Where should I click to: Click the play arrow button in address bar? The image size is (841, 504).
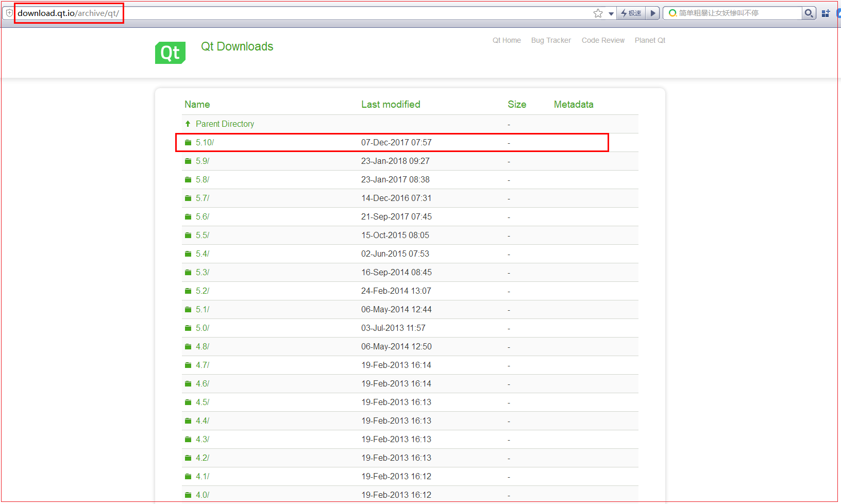point(653,13)
